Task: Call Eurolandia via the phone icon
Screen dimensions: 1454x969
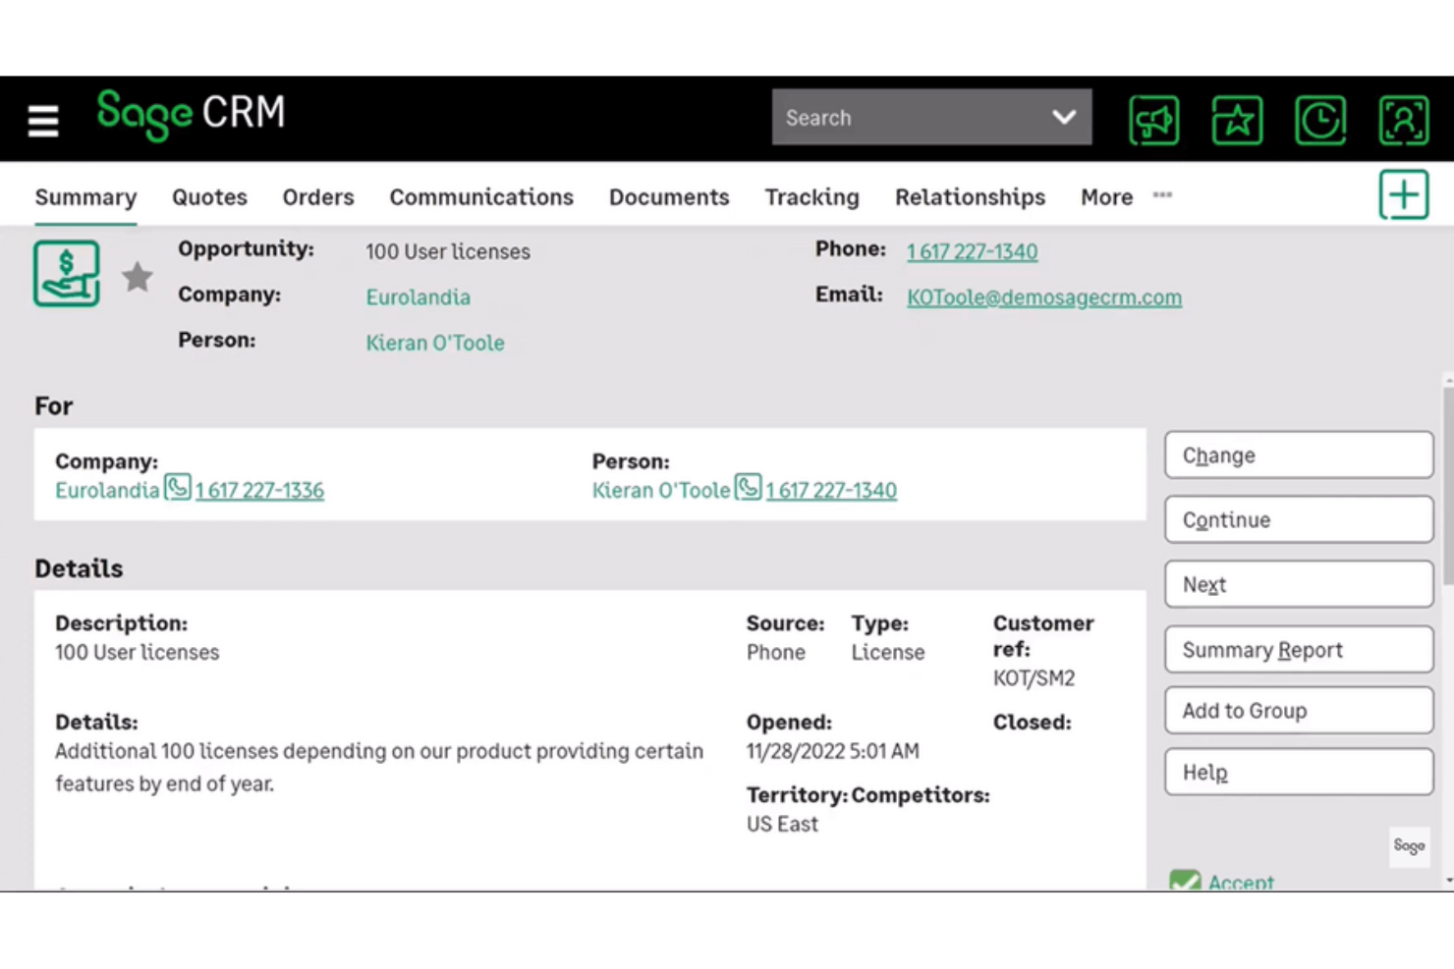Action: pos(177,486)
